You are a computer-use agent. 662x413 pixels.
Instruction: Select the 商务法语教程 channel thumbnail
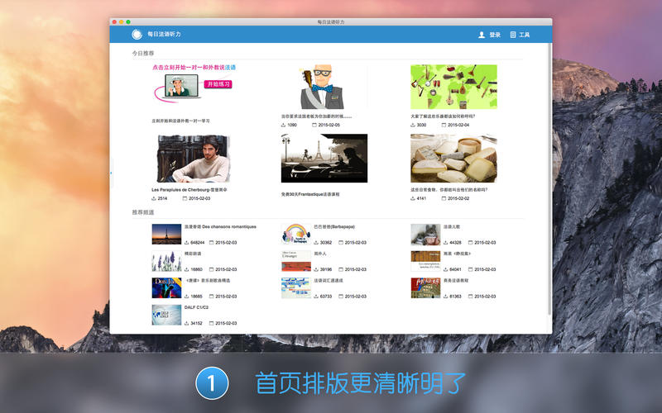point(425,287)
